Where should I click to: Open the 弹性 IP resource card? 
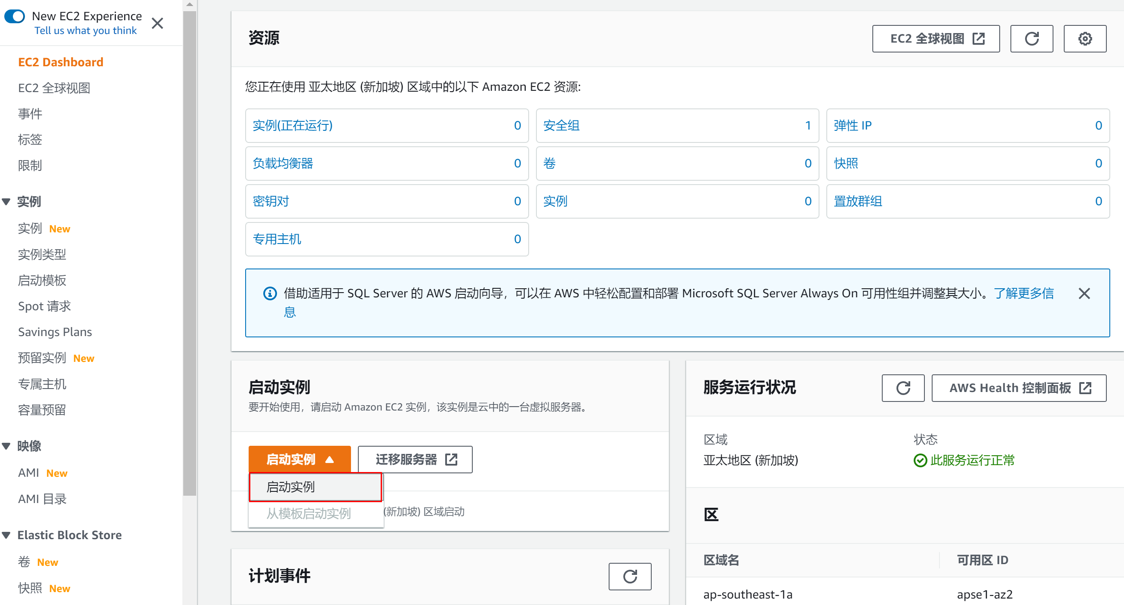968,126
